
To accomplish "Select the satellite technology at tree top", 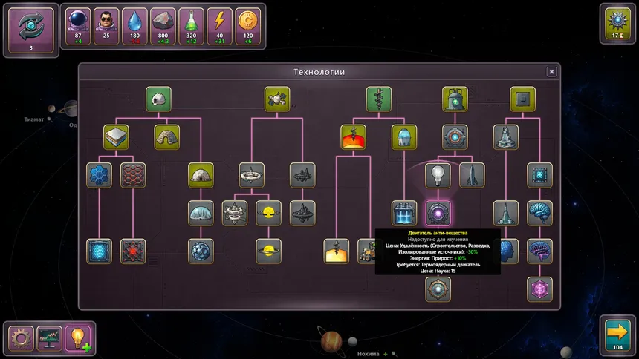I will (x=277, y=99).
